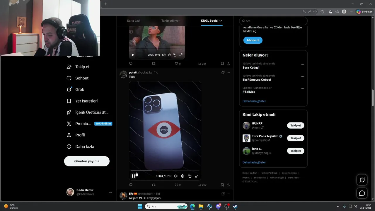Reply to the polatt post
Viewport: 375px width, 211px height.
[131, 185]
